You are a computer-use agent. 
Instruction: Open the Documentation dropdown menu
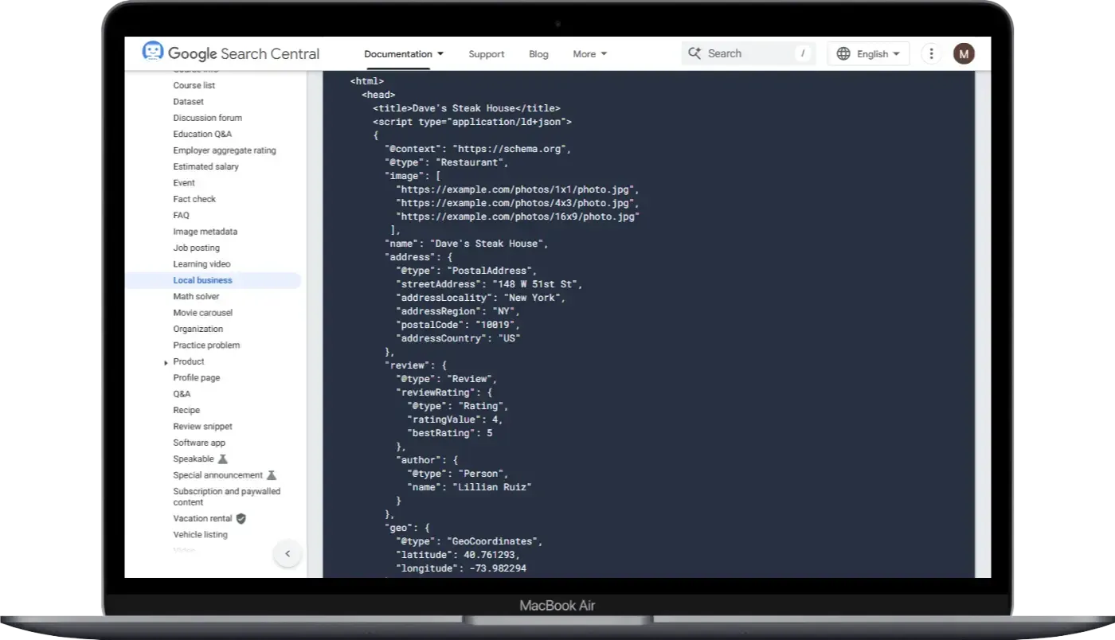[404, 54]
